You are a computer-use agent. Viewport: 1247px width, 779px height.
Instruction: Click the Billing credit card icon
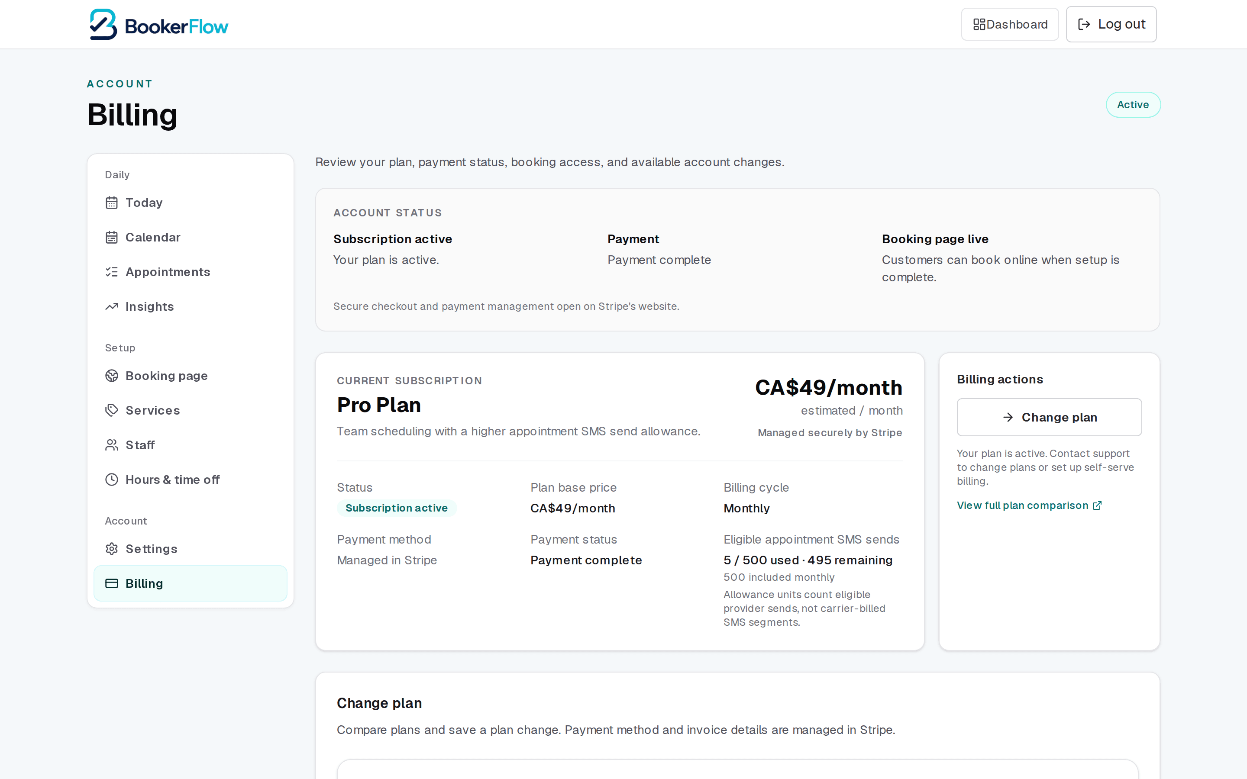[112, 583]
